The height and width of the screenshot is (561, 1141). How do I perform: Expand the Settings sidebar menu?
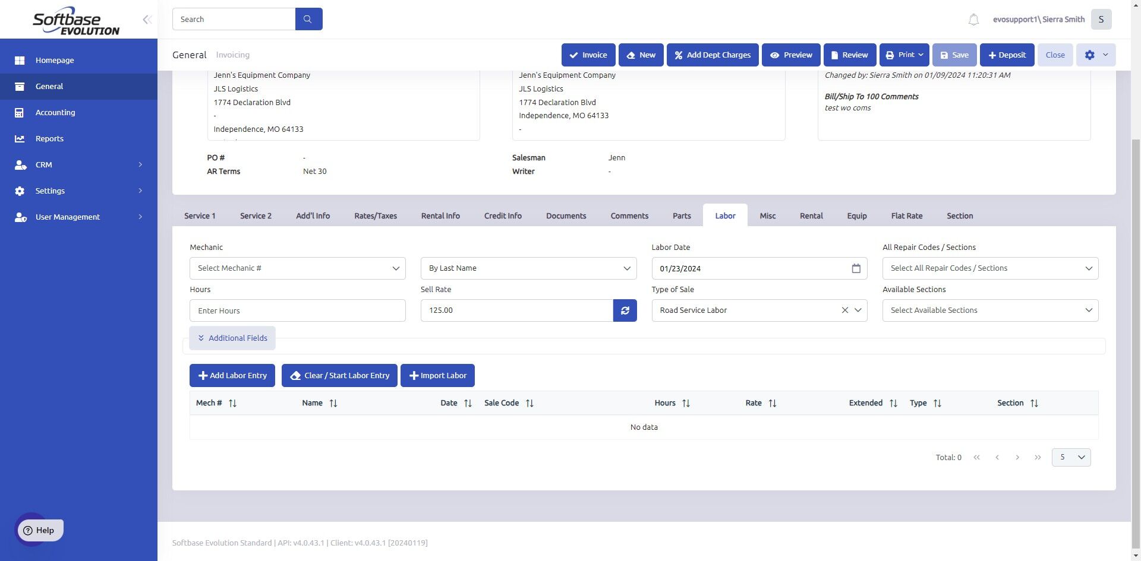click(x=78, y=191)
